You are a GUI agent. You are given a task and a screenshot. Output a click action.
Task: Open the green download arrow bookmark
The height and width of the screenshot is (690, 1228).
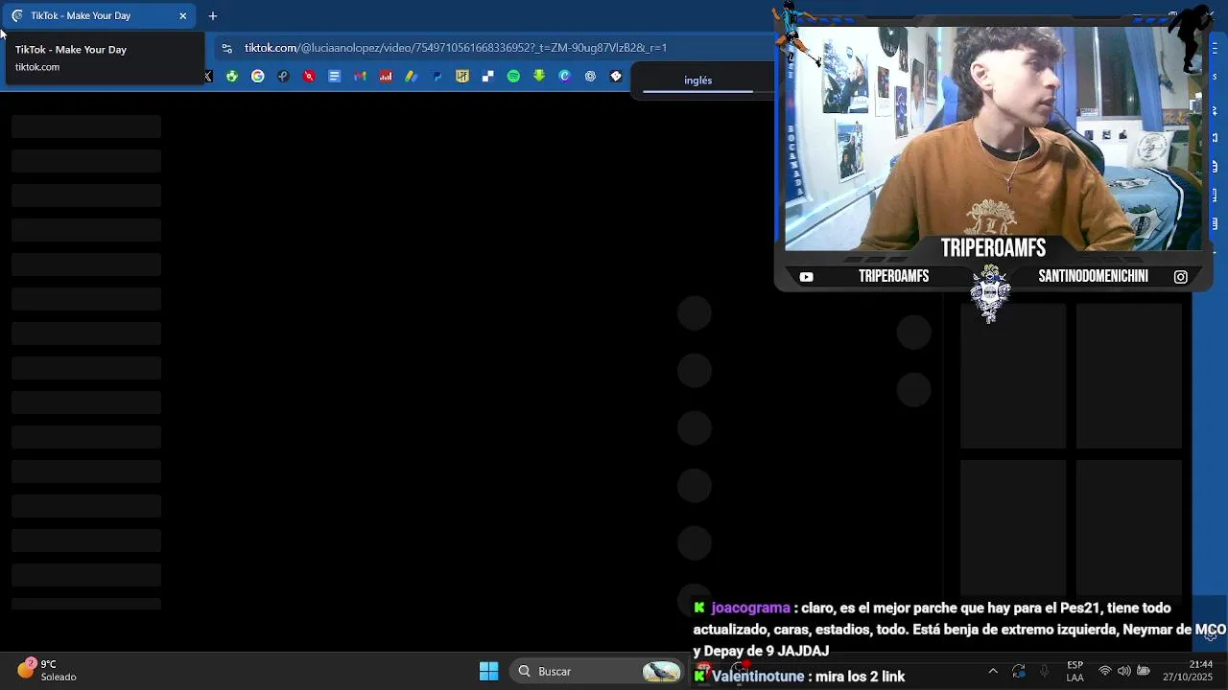point(539,77)
